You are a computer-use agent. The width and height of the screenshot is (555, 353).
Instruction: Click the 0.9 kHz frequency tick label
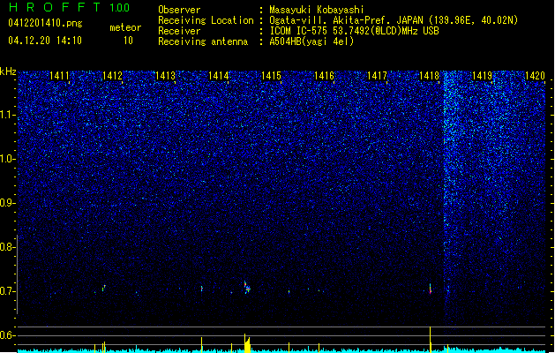(7, 203)
